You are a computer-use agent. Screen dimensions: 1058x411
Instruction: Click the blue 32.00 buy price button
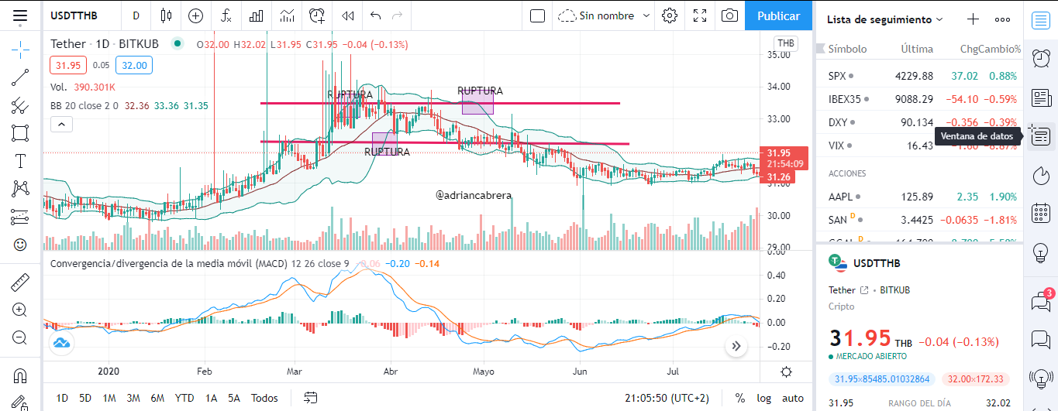point(134,66)
